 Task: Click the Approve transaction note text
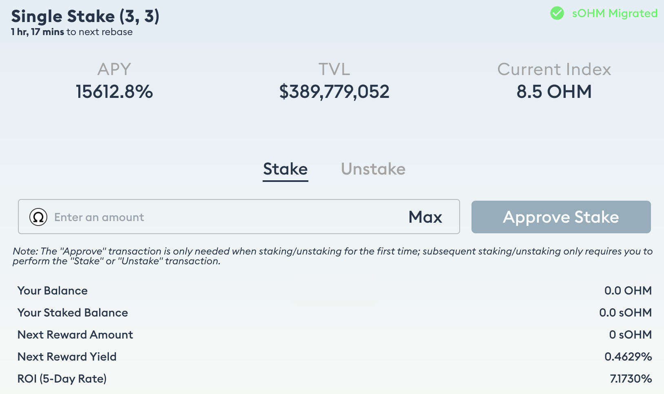pyautogui.click(x=332, y=256)
